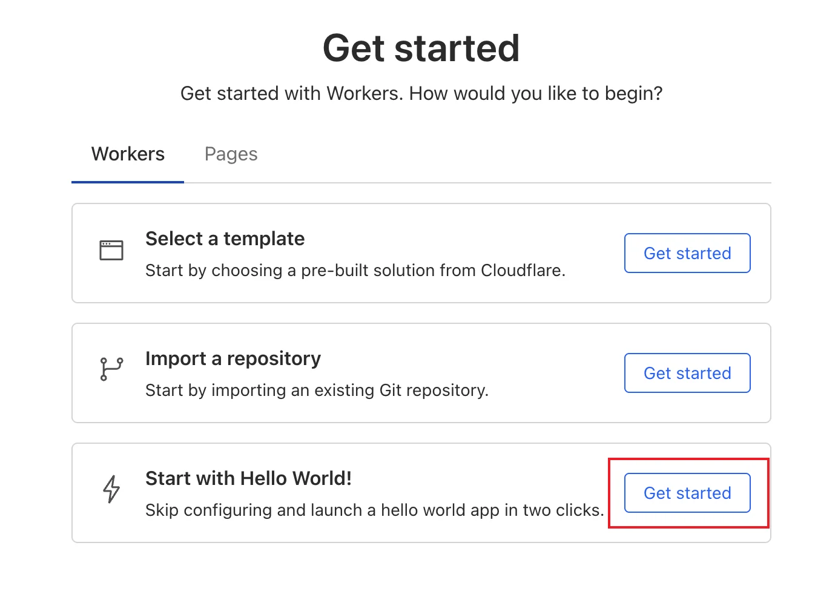Click the Git branch repository icon
This screenshot has height=603, width=838.
(111, 369)
